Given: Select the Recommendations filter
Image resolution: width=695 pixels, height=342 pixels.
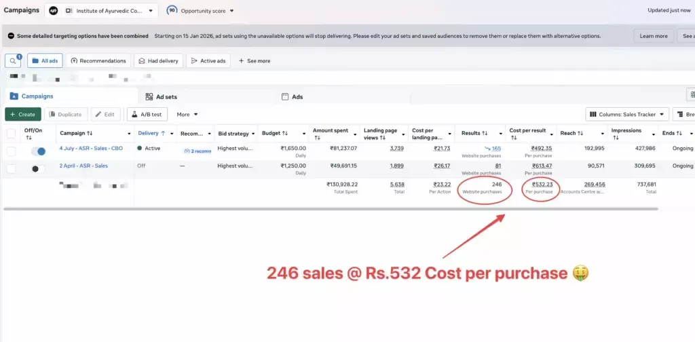Looking at the screenshot, I should (98, 60).
